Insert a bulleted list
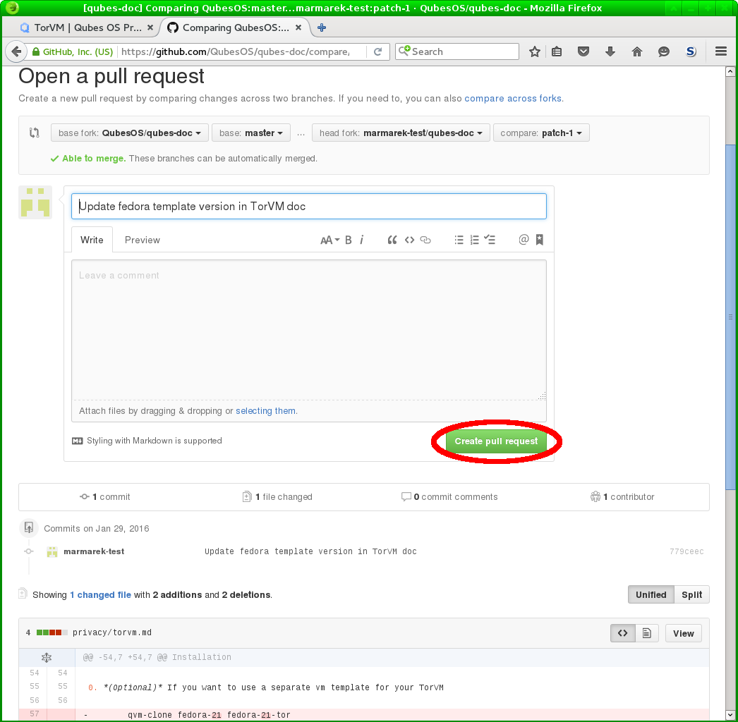The height and width of the screenshot is (722, 738). point(459,240)
